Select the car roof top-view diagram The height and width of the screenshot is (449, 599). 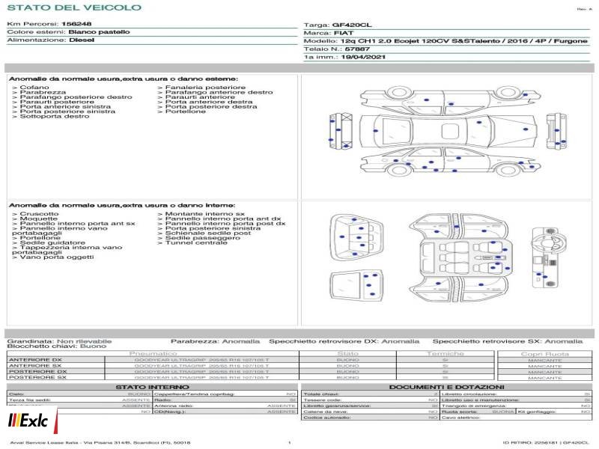[450, 131]
